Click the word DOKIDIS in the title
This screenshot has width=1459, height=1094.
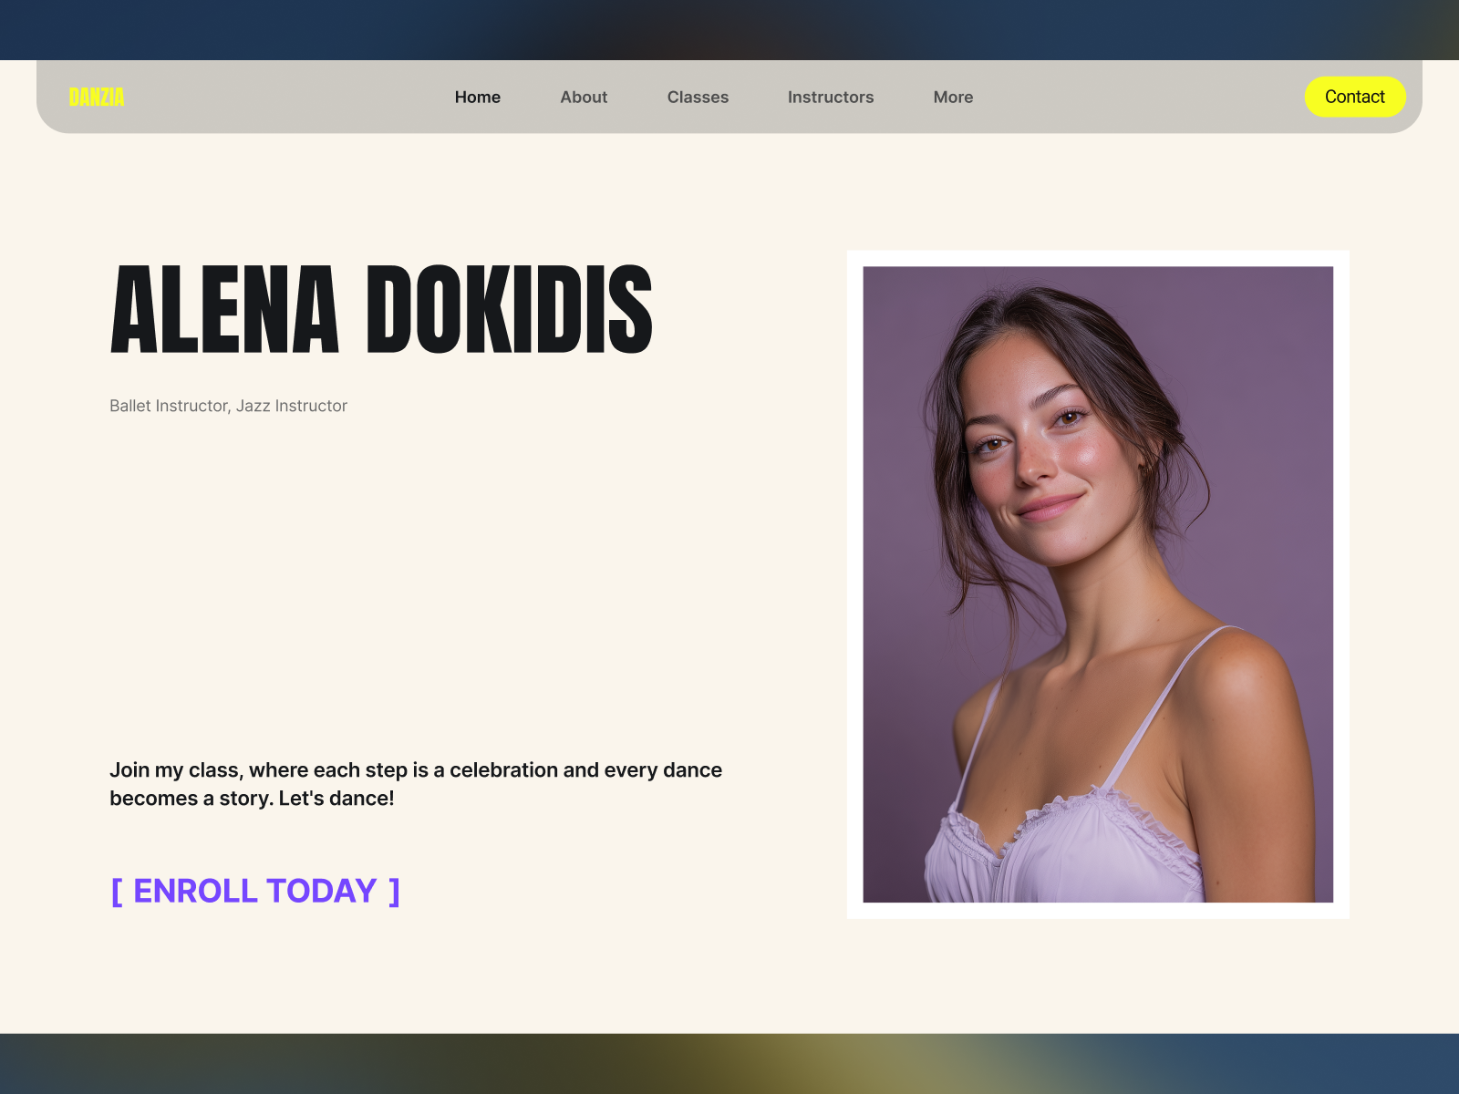click(x=510, y=310)
